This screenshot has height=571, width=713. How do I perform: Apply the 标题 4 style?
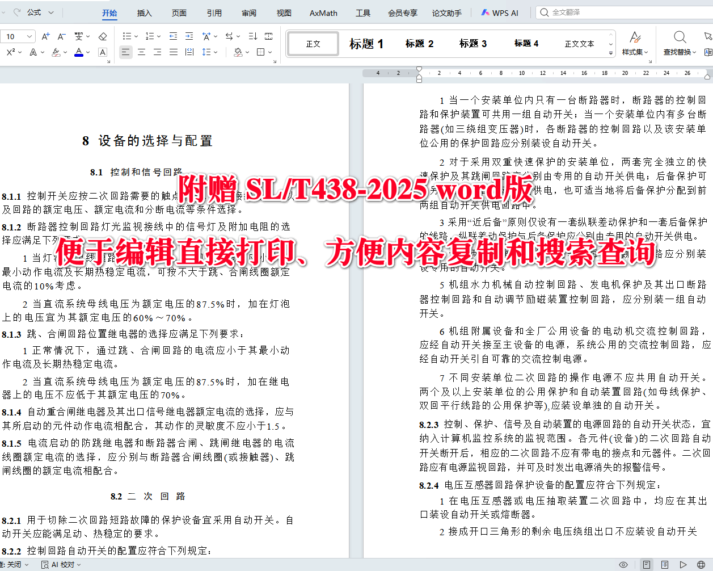click(526, 44)
